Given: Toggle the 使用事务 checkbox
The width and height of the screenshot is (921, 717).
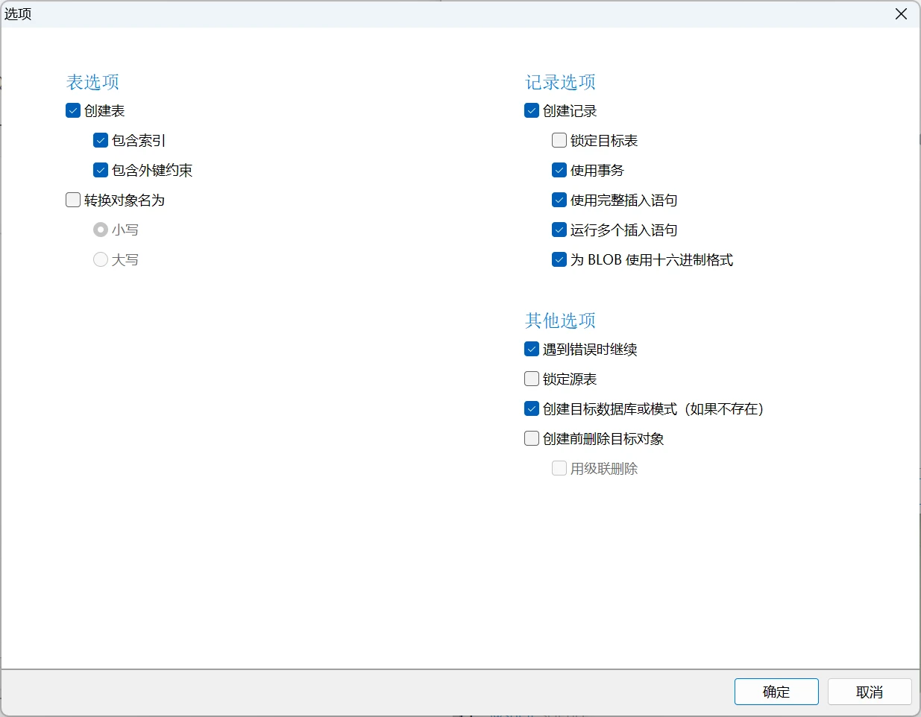Looking at the screenshot, I should [x=559, y=171].
